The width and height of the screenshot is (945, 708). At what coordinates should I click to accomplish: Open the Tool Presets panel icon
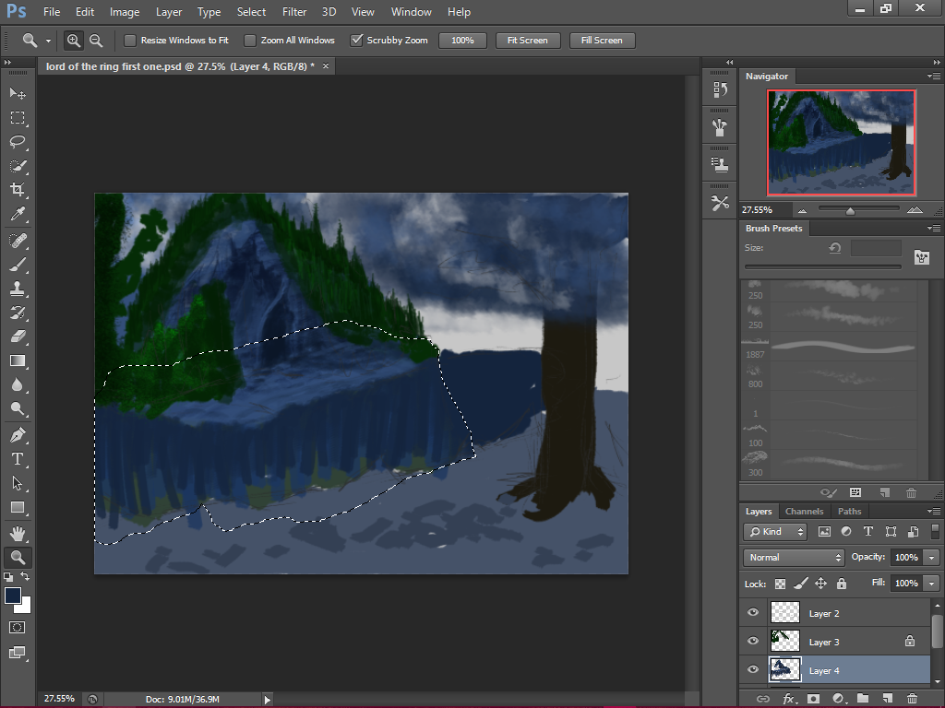(720, 203)
